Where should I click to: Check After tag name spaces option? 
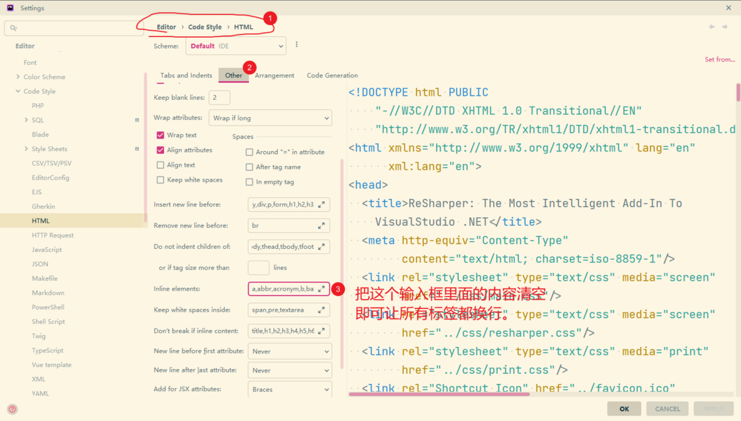click(250, 167)
